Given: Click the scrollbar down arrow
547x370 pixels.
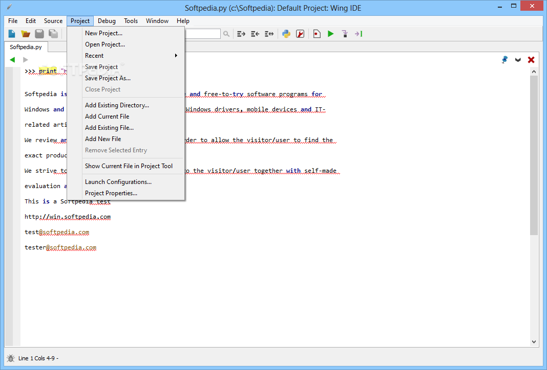Looking at the screenshot, I should [534, 342].
